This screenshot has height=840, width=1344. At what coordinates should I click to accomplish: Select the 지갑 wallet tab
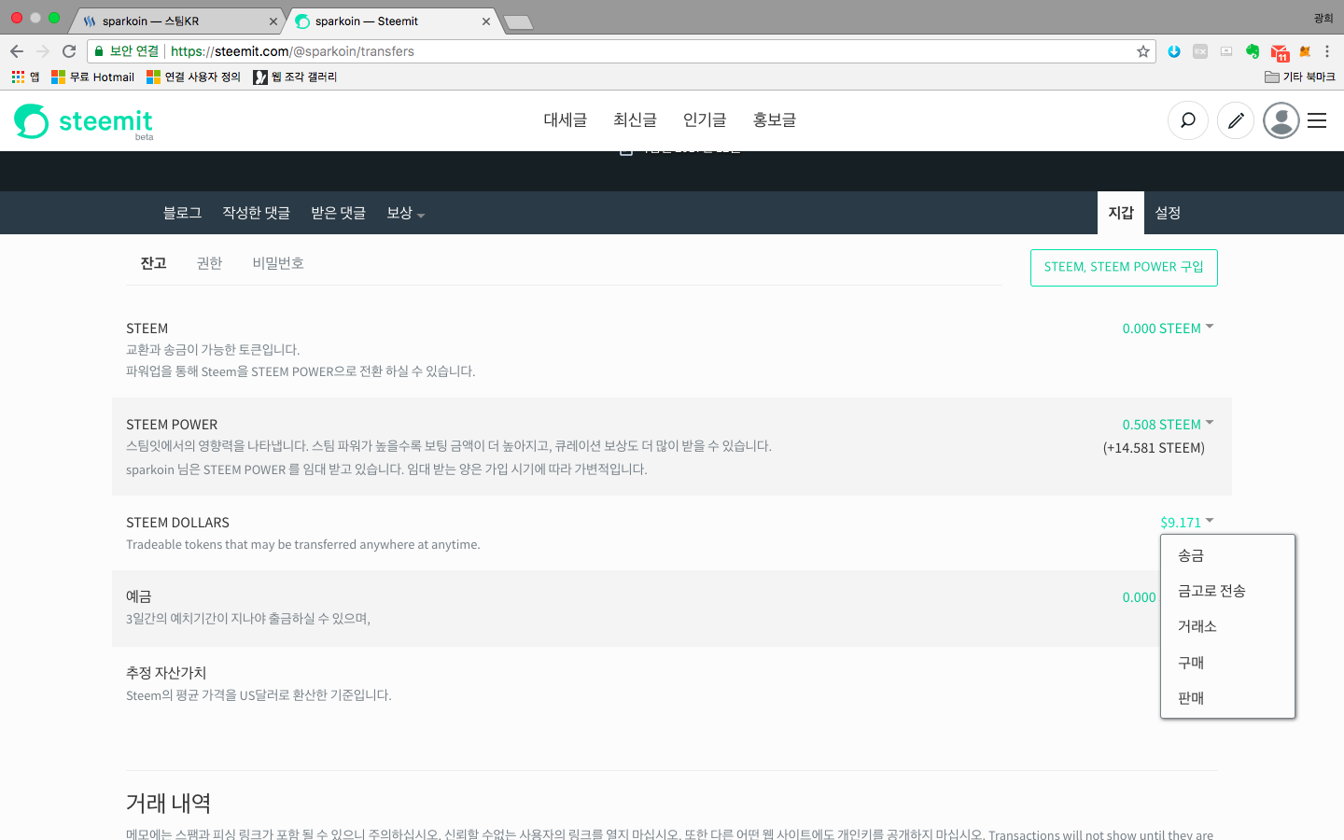click(1121, 213)
